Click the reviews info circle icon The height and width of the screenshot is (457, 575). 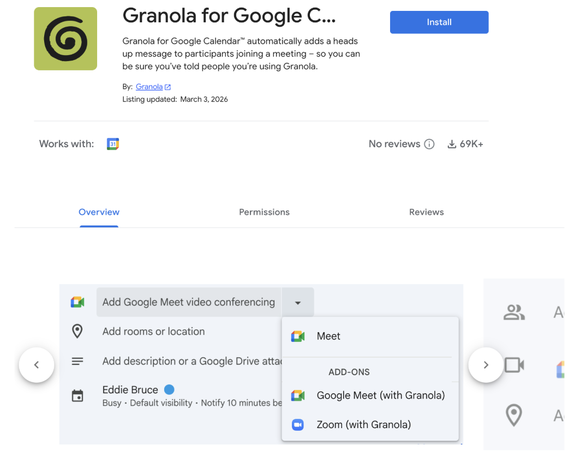pos(429,144)
